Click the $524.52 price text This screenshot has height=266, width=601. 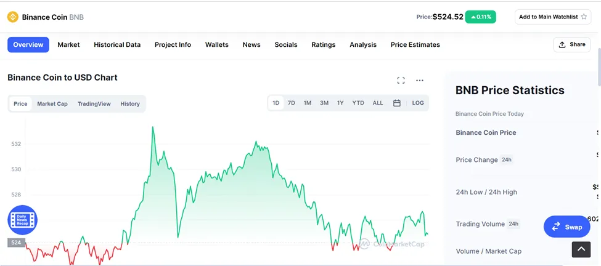point(448,17)
